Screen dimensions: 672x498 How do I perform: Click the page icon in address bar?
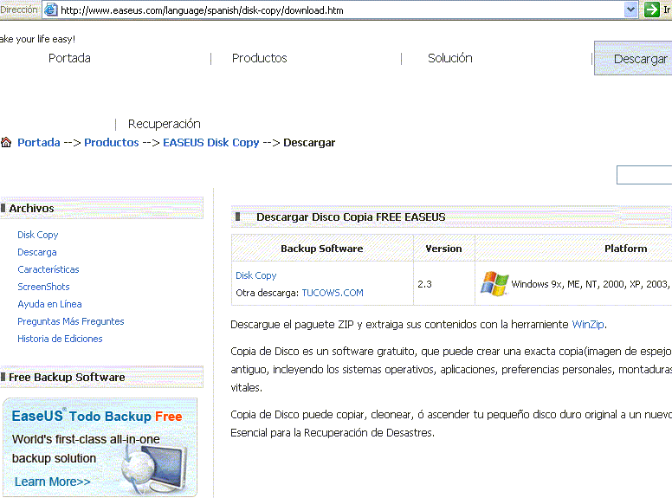coord(51,10)
